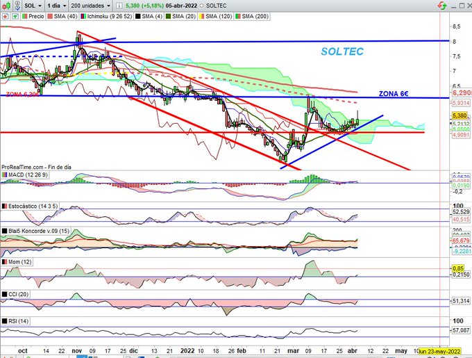
Task: Open the '200 unidades' dropdown
Action: [91, 6]
